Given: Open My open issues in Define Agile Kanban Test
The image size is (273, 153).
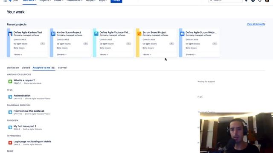Looking at the screenshot, I should (x=20, y=44).
